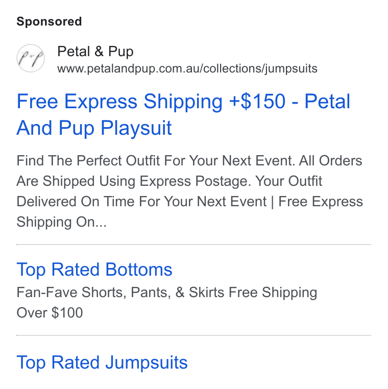Click the petalandpup.com.au jumpsuits URL
Viewport: 388px width, 389px height.
pos(187,68)
